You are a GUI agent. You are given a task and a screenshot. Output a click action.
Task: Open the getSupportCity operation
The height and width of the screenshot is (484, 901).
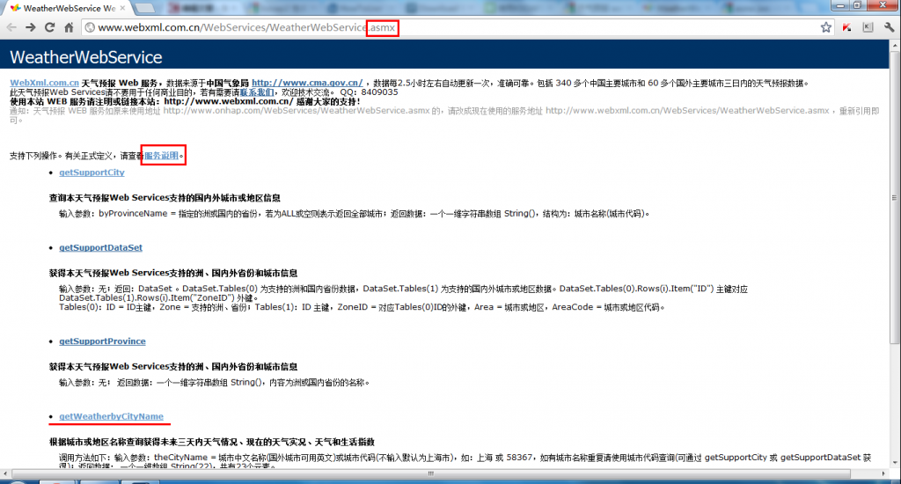[x=92, y=172]
